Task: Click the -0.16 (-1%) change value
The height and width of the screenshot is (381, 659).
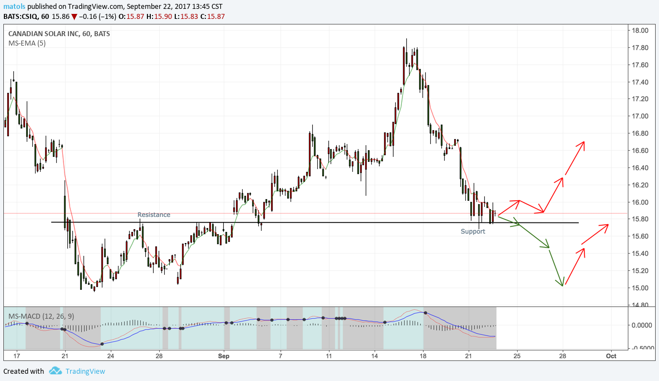Action: pos(99,17)
